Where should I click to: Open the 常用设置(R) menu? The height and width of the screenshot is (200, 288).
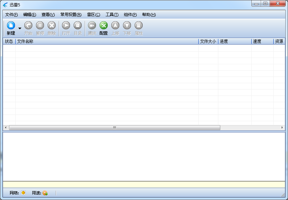pyautogui.click(x=71, y=15)
